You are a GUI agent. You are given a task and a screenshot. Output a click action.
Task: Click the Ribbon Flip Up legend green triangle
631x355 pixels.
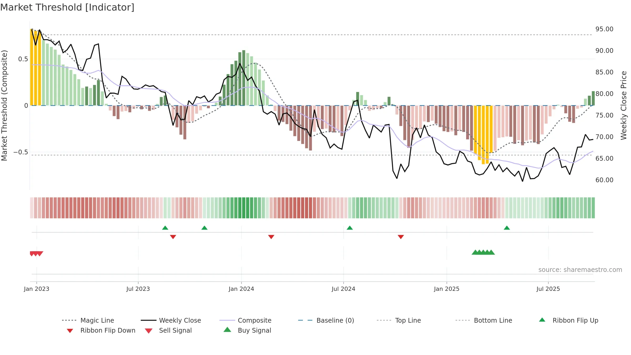coord(542,320)
